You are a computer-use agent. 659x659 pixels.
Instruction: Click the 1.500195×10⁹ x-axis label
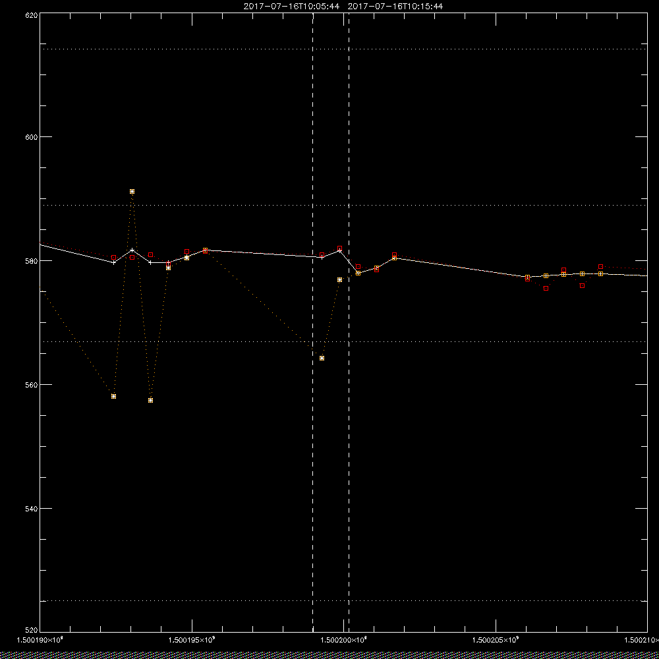point(192,640)
